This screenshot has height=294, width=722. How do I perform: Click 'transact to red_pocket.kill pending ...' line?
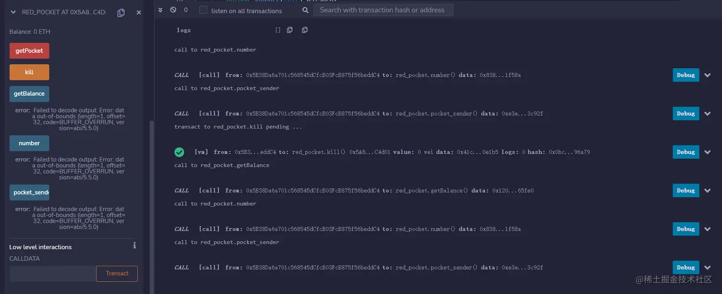(x=238, y=127)
